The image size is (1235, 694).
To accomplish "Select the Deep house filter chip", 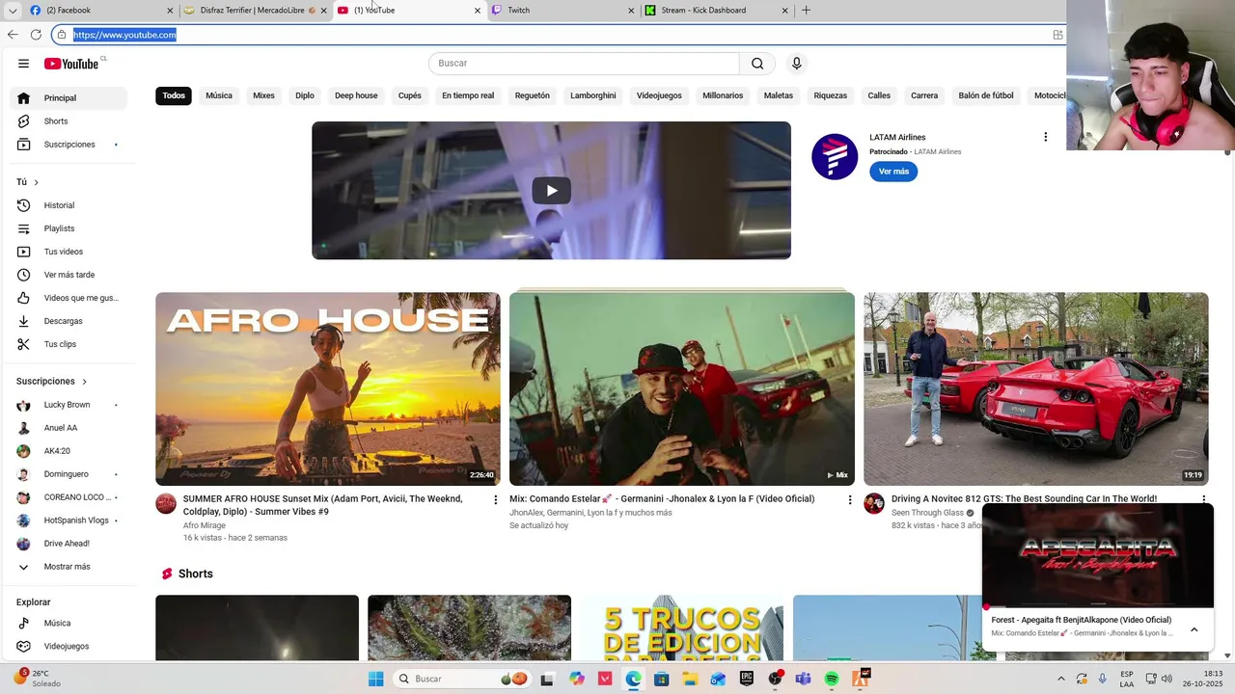I will click(356, 95).
